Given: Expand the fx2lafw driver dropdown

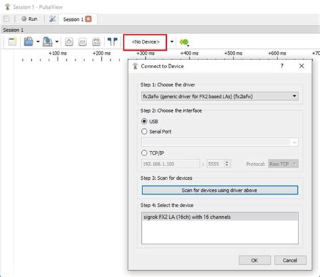Looking at the screenshot, I should 220,97.
